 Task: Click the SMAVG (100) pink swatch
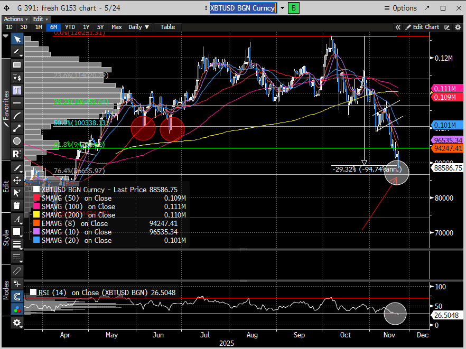(x=36, y=206)
